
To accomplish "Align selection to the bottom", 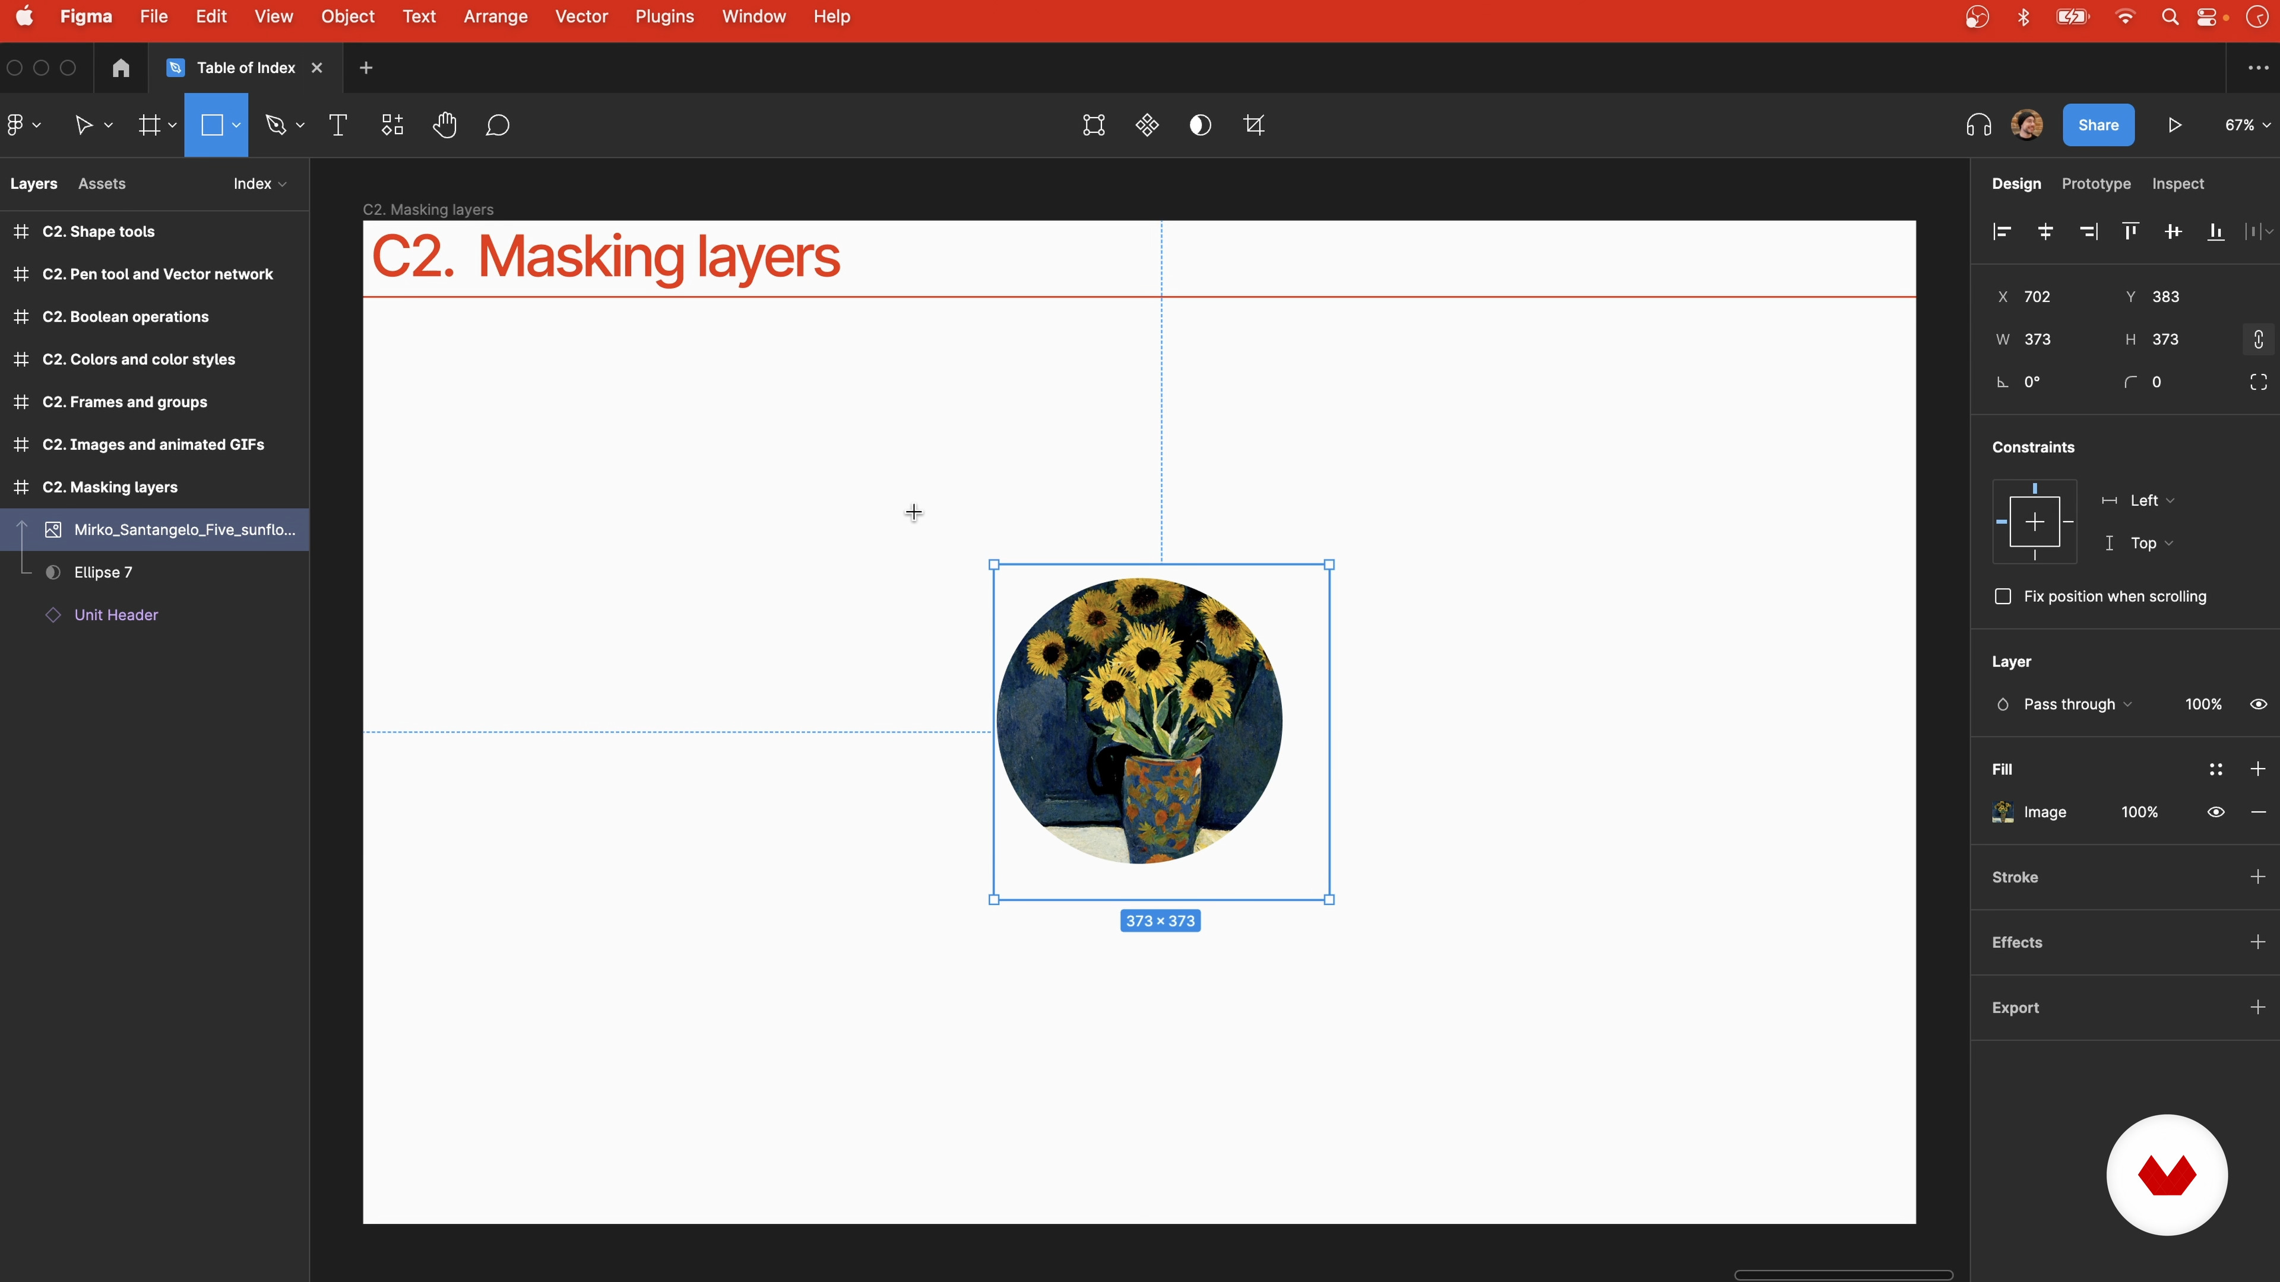I will [2215, 232].
